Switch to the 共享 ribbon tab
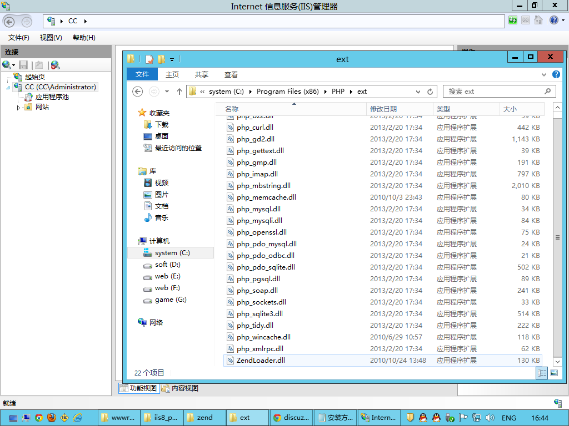Image resolution: width=569 pixels, height=426 pixels. click(201, 75)
